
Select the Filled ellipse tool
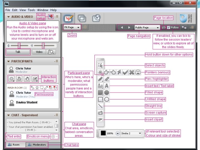(x=107, y=92)
